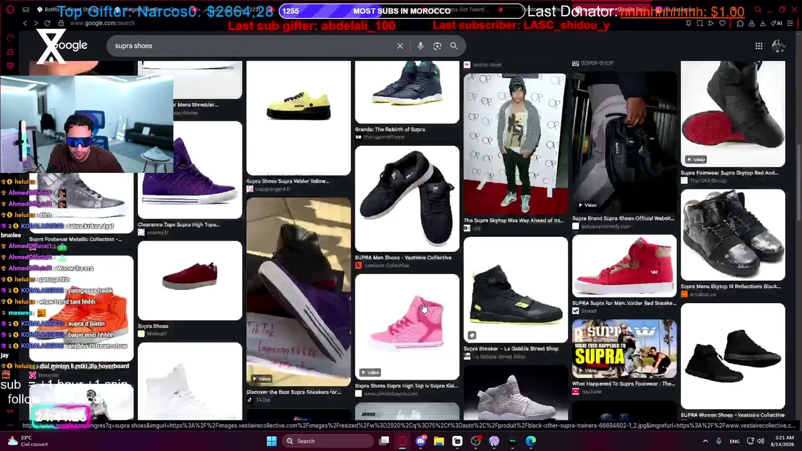Open the browser extensions cube icon
802x451 pixels.
(740, 23)
